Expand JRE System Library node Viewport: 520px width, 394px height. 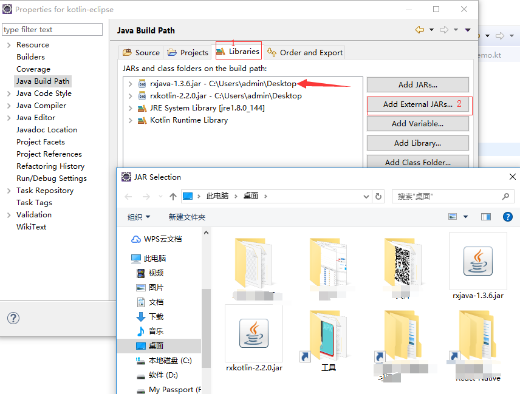[131, 108]
